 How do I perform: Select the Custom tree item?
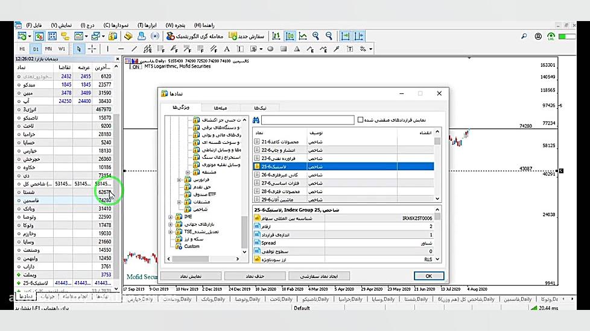pos(191,247)
